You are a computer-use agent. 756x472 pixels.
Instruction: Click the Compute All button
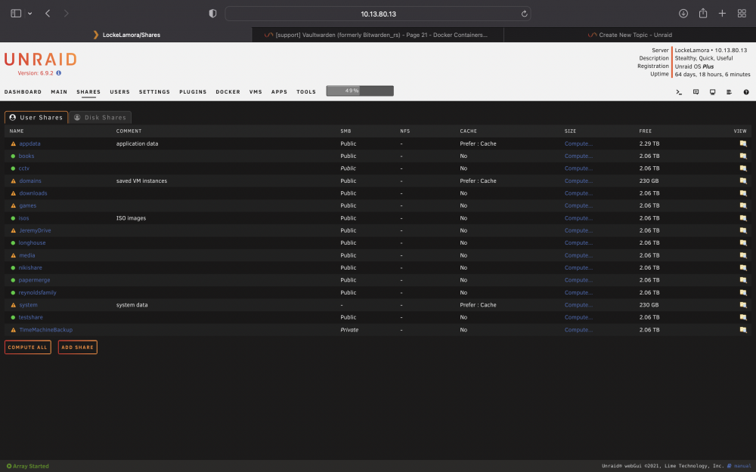(27, 347)
